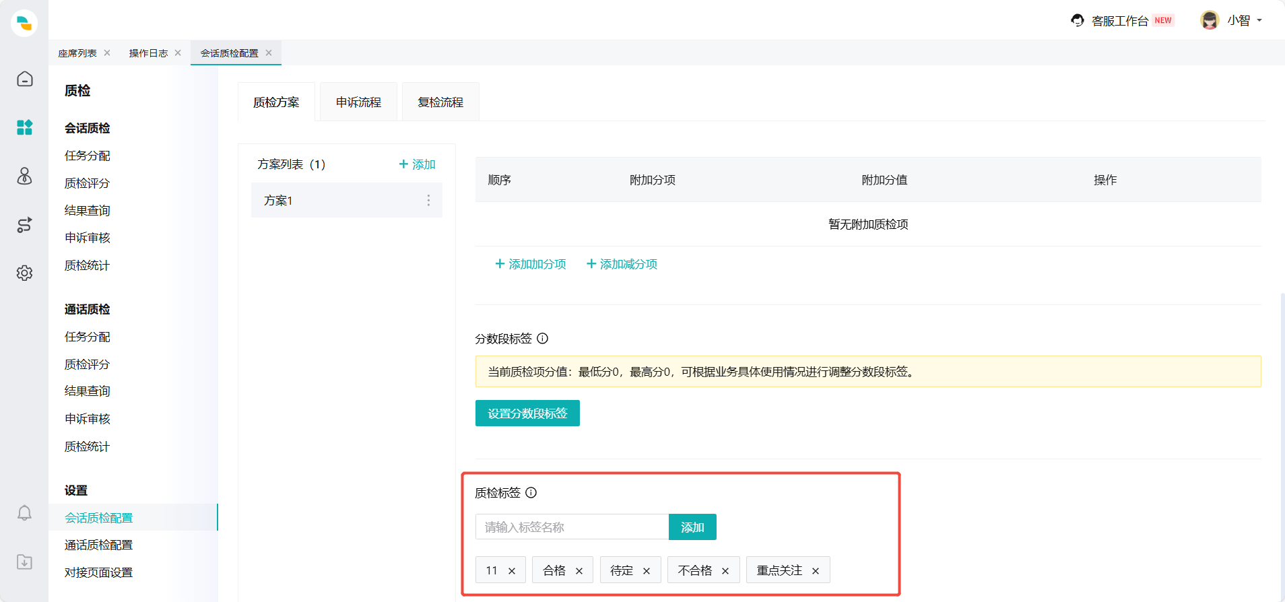This screenshot has height=602, width=1285.
Task: Close the 会话质检配置 tab
Action: (269, 53)
